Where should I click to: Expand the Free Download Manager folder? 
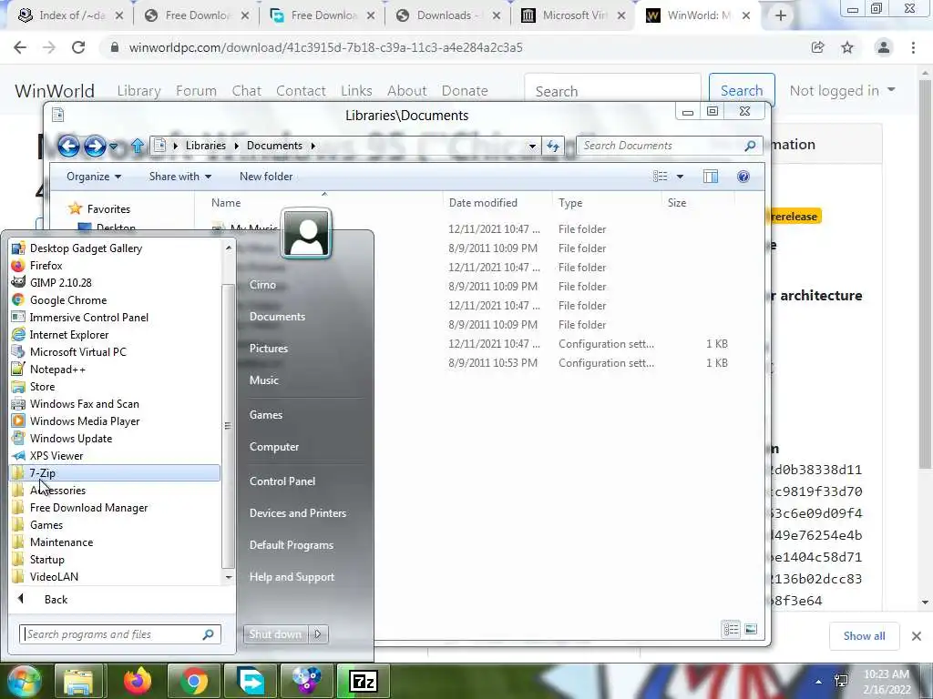pos(88,508)
